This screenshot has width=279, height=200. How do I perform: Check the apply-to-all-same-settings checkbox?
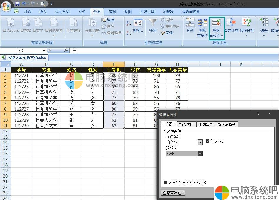165,183
